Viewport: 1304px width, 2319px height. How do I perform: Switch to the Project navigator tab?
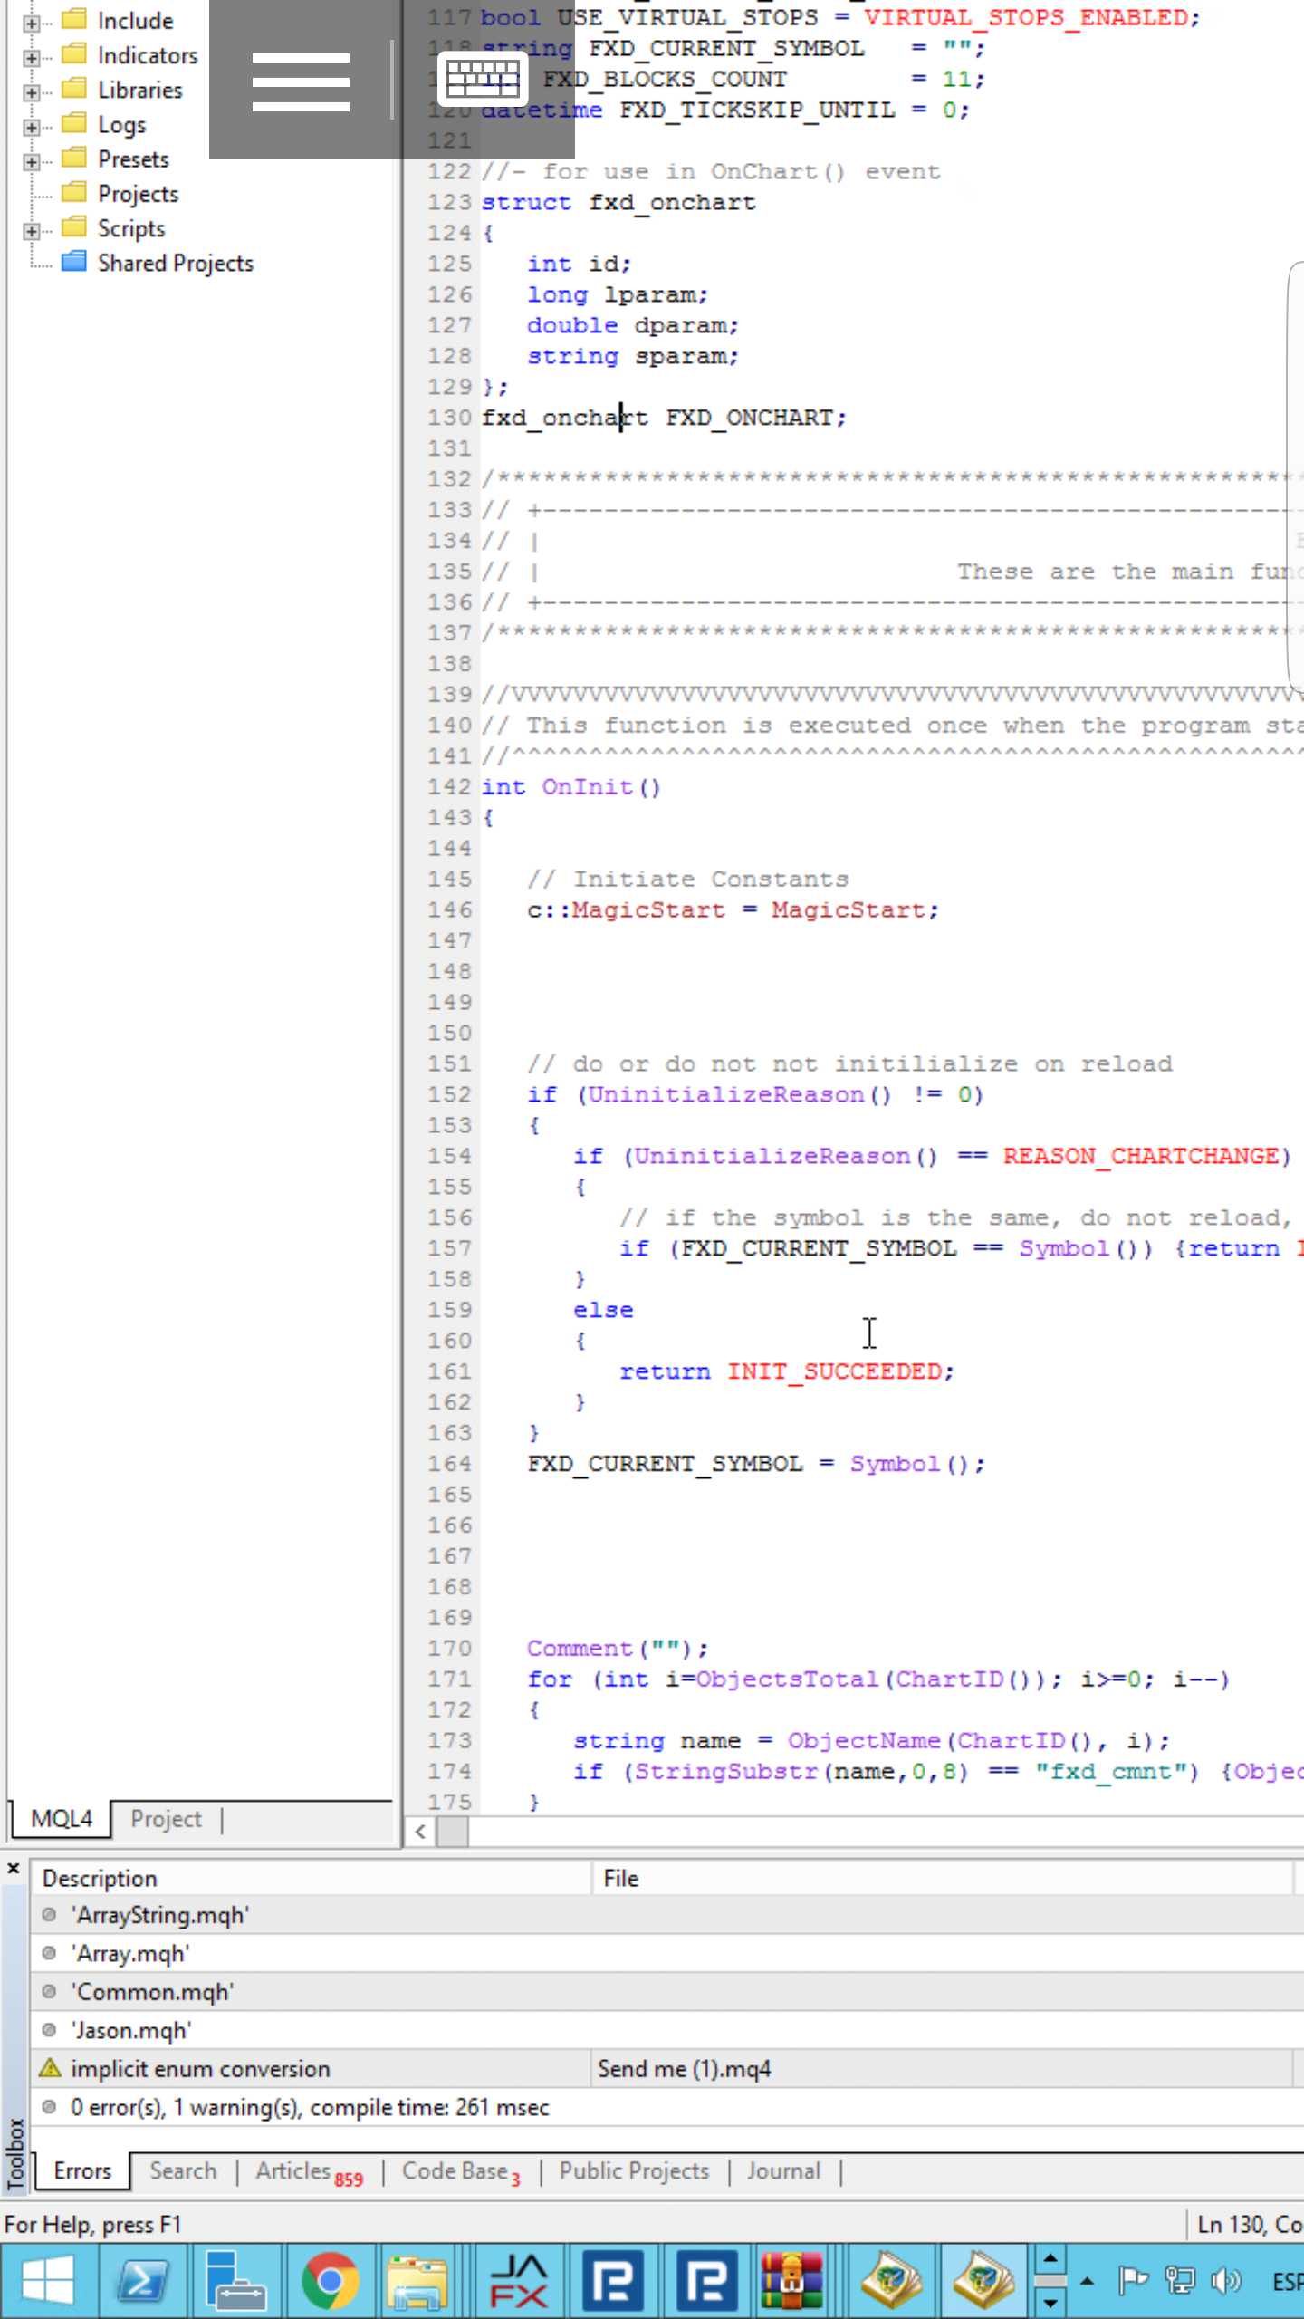click(x=166, y=1819)
